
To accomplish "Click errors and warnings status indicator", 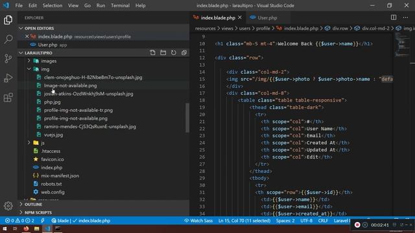I will [19, 221].
